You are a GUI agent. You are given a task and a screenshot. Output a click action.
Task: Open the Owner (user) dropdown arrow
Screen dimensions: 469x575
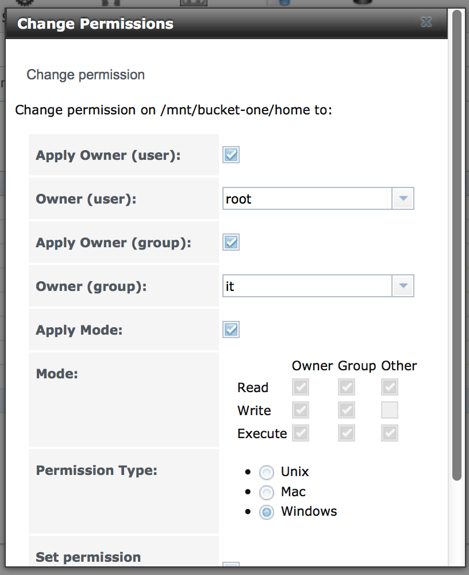click(x=402, y=198)
